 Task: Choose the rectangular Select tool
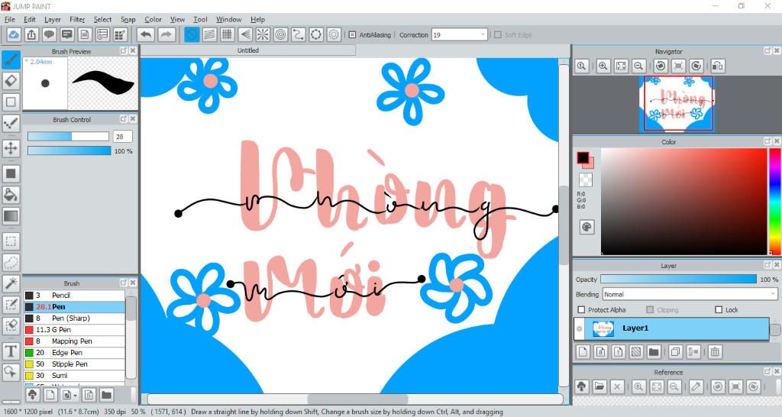[x=11, y=241]
